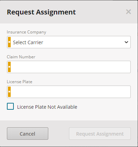Viewport: 138px width, 147px height.
Task: Click the grey header bar beside the title
Action: pyautogui.click(x=101, y=12)
